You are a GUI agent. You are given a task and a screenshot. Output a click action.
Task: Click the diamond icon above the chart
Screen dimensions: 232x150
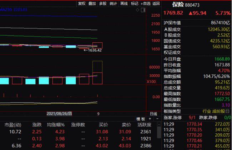[137, 10]
